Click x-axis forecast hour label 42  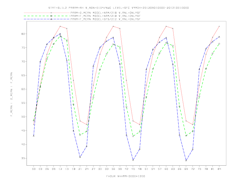[x=126, y=169]
